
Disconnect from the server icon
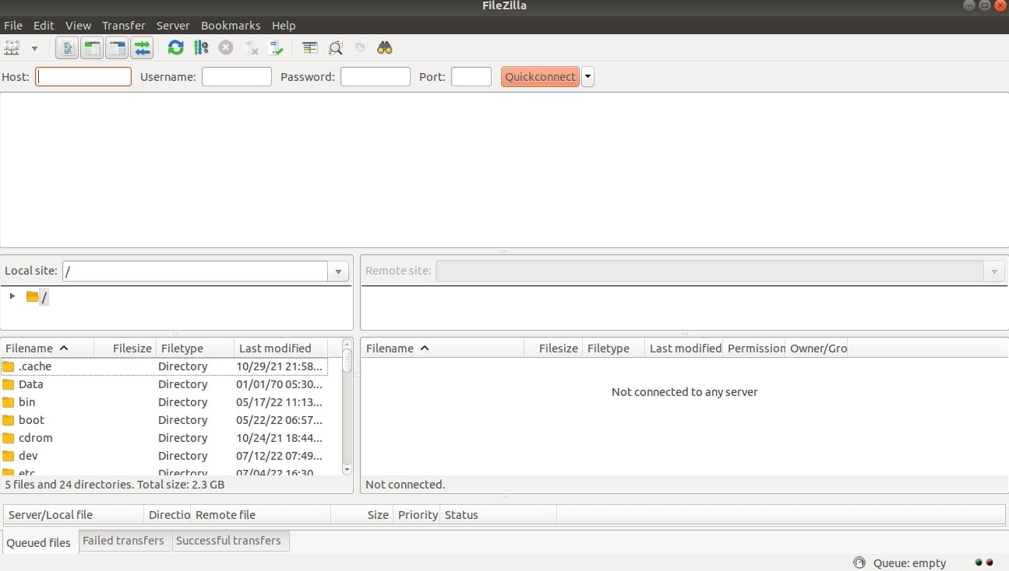tap(251, 48)
